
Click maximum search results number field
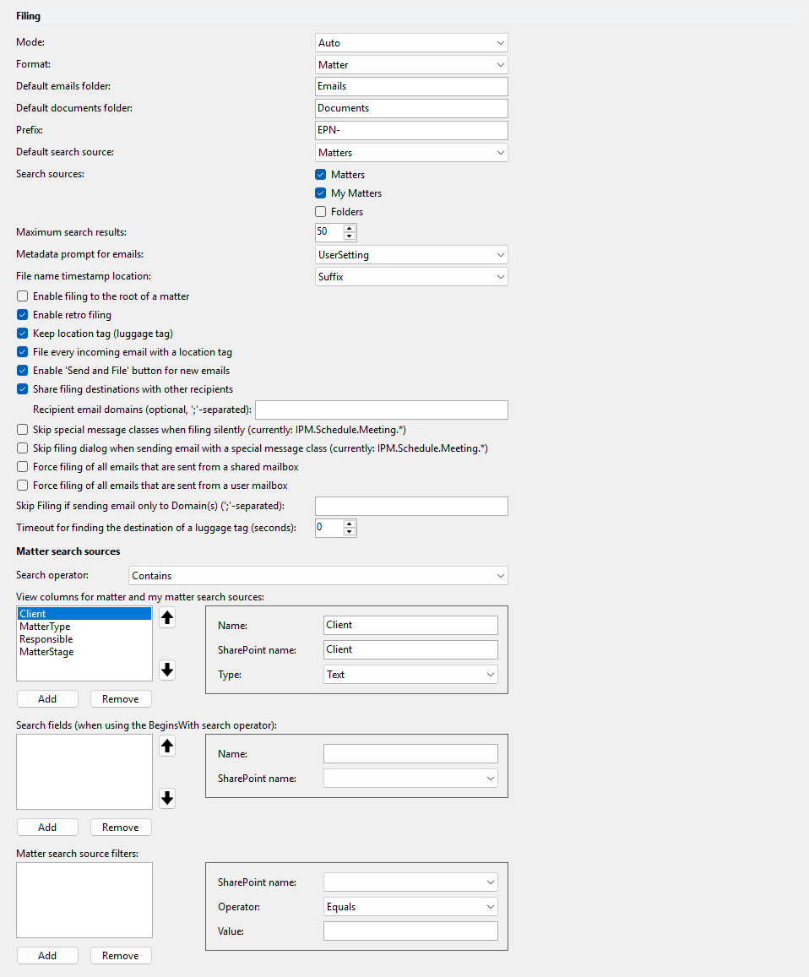point(329,231)
